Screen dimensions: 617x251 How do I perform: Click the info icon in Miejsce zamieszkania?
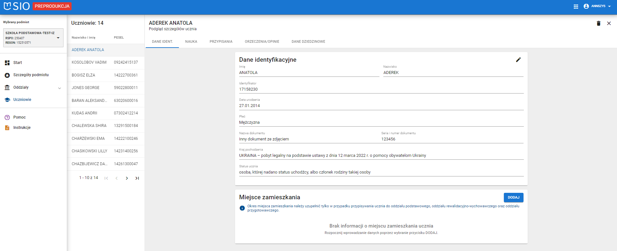pos(242,208)
